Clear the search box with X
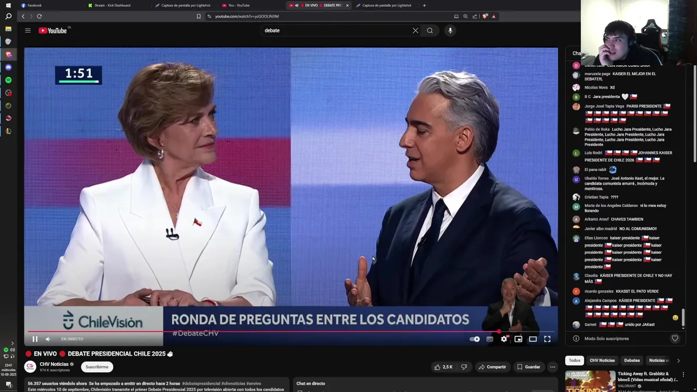This screenshot has width=697, height=392. point(415,30)
